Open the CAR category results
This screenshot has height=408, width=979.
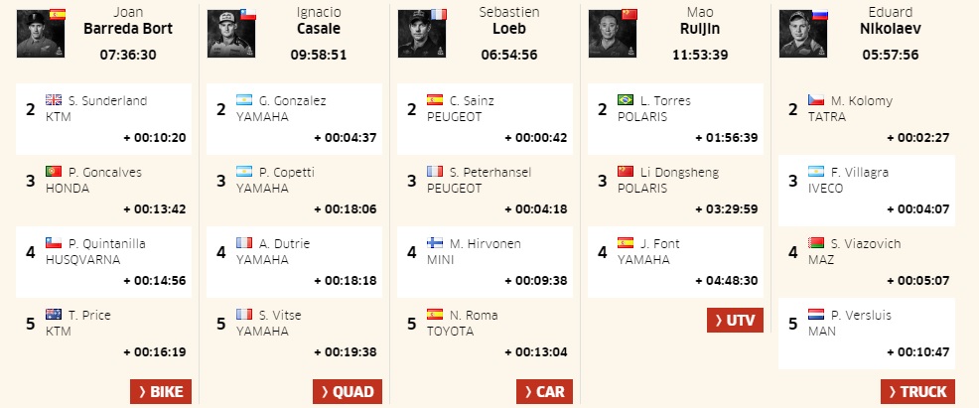[540, 391]
